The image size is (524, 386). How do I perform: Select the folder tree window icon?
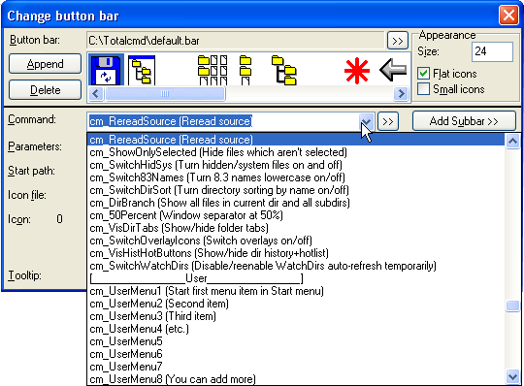pos(142,70)
